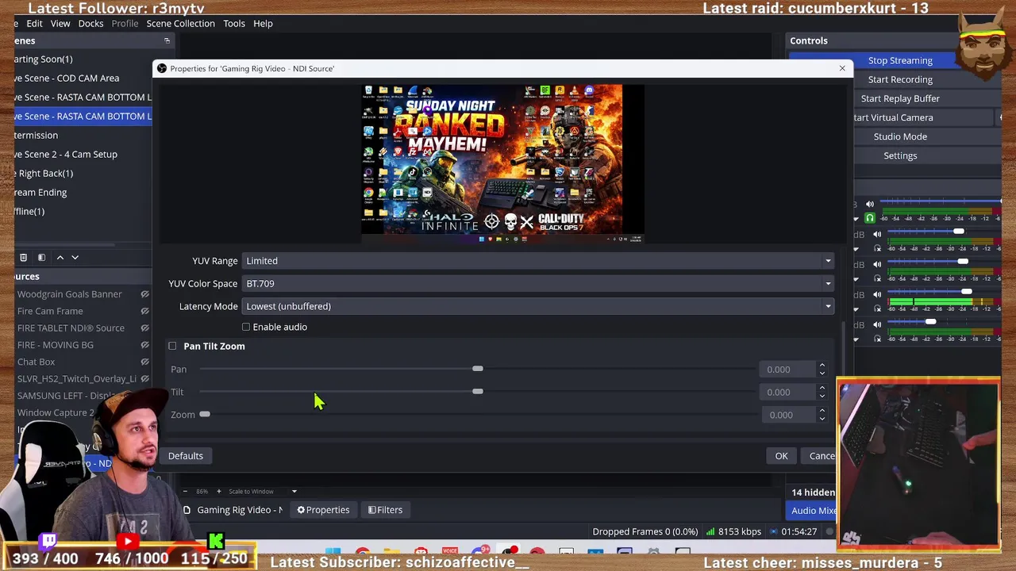1016x571 pixels.
Task: Select 4 Cam Setup scene
Action: (x=83, y=154)
